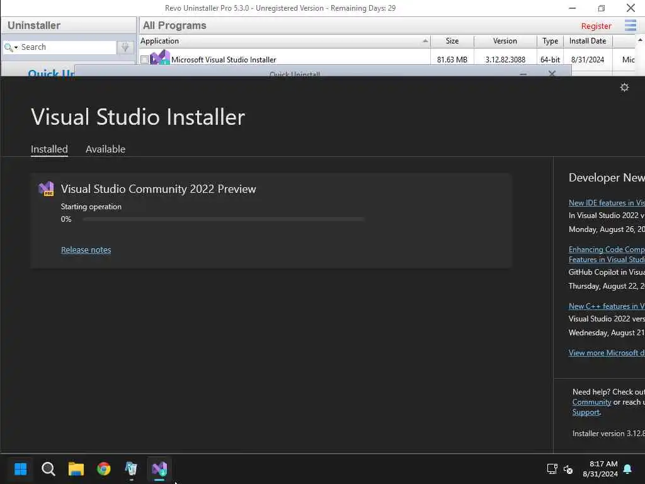The height and width of the screenshot is (484, 645).
Task: Click the Visual Studio Community Preview product icon
Action: click(46, 188)
